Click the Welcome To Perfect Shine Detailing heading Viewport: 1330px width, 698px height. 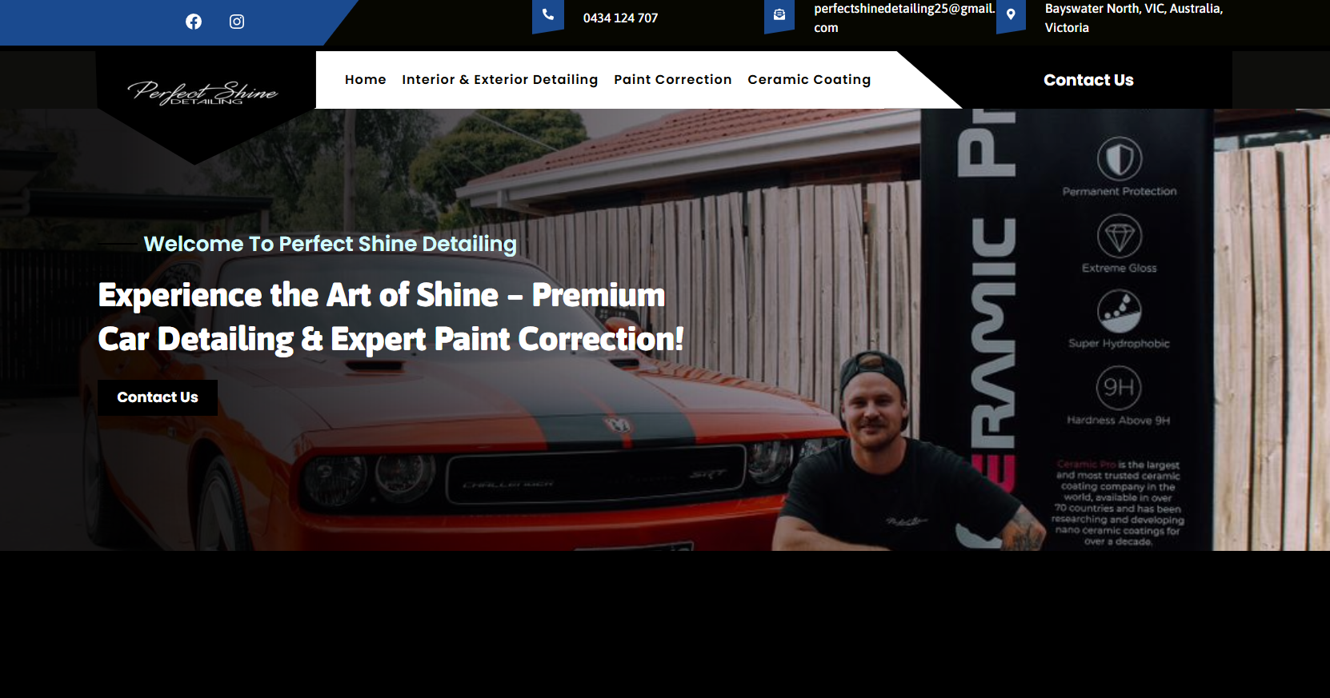330,244
